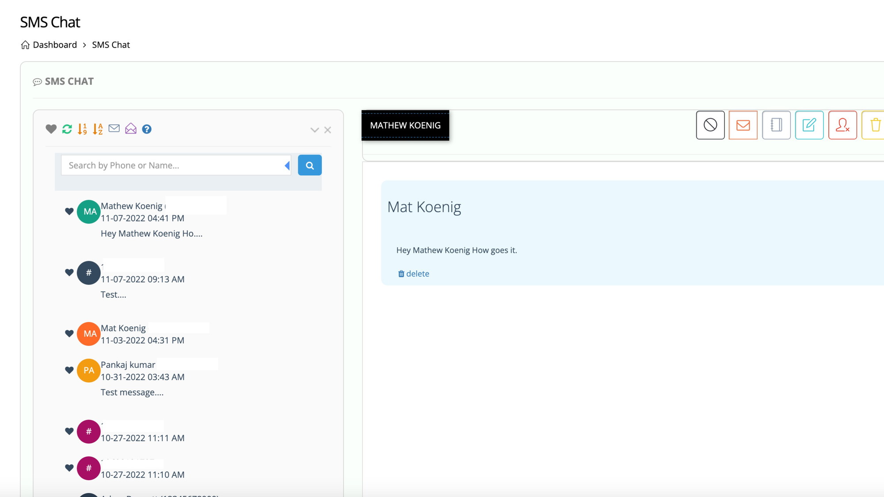Screen dimensions: 884x497
Task: Click timestamp 11-07-2022 04:41 PM
Action: [142, 218]
